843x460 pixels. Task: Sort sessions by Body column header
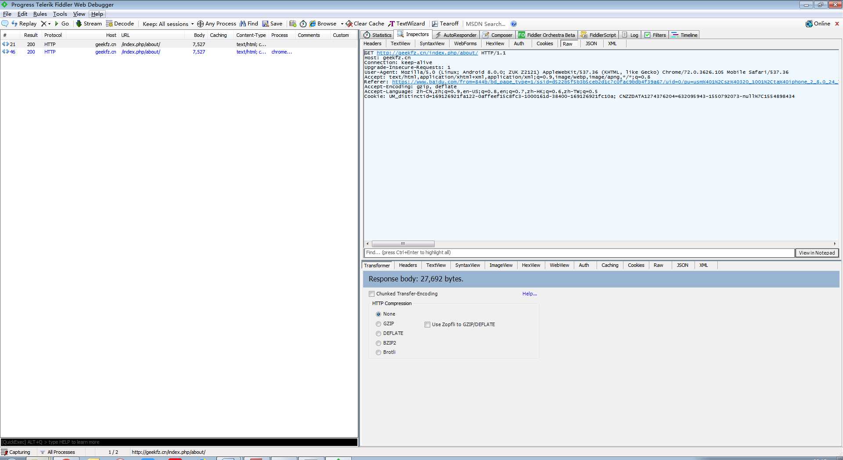coord(199,35)
